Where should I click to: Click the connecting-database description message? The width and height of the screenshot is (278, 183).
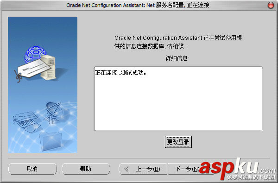tap(178, 42)
